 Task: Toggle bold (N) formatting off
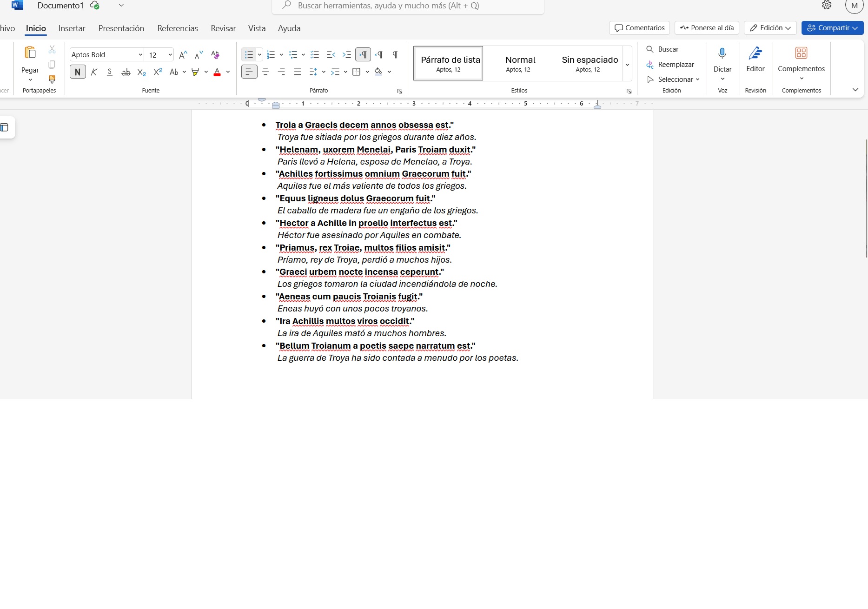[x=78, y=72]
